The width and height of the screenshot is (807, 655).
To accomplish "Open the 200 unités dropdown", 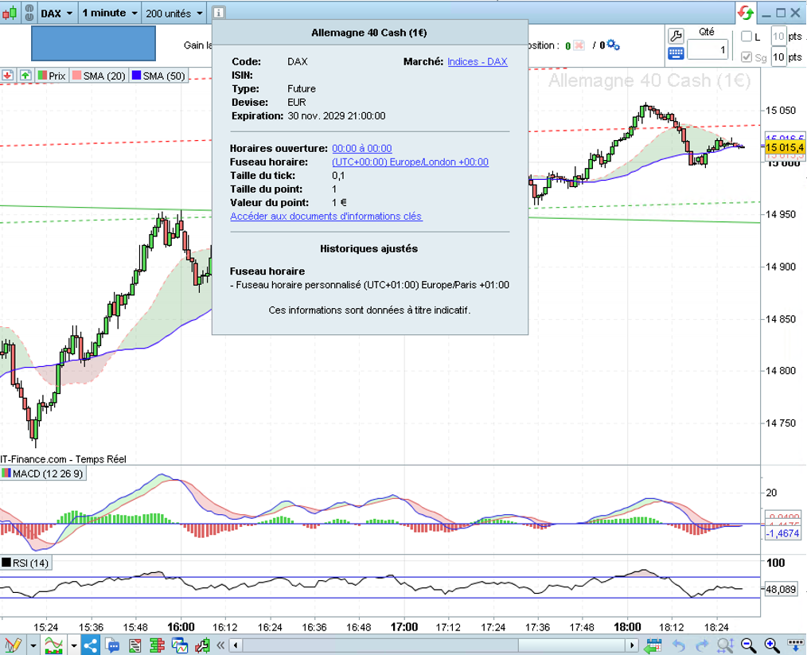I will pyautogui.click(x=174, y=13).
